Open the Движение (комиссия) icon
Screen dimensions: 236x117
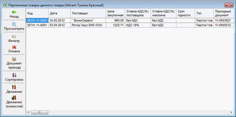[x=14, y=98]
